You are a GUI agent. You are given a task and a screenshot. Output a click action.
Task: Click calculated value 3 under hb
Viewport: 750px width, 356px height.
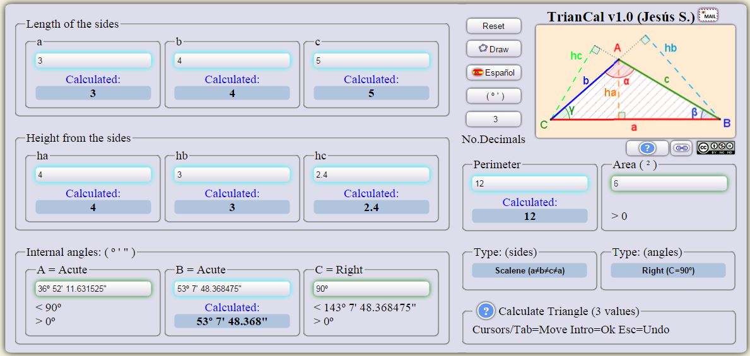pyautogui.click(x=232, y=207)
